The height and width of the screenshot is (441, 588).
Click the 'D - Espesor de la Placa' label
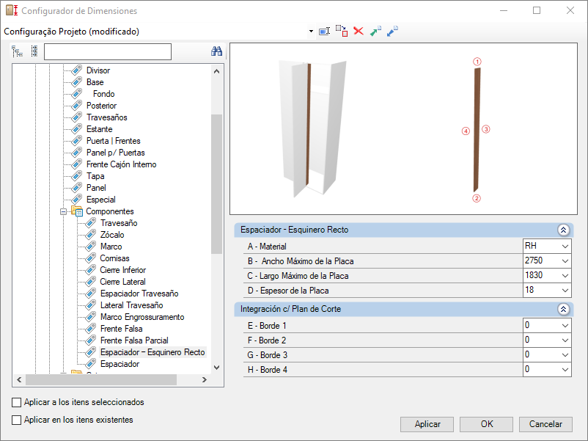[288, 291]
